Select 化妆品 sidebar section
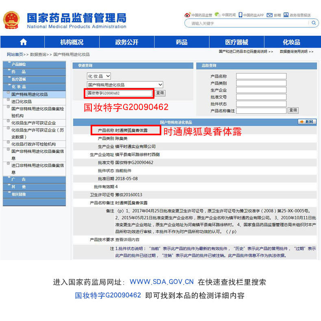 click(35, 87)
